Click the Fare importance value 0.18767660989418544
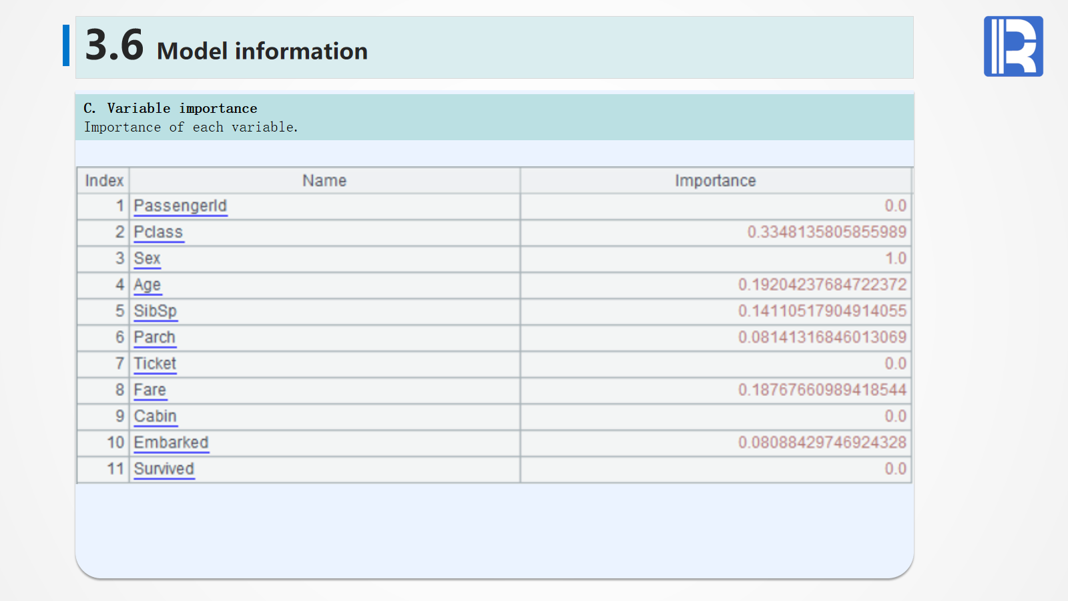The width and height of the screenshot is (1068, 601). [822, 390]
